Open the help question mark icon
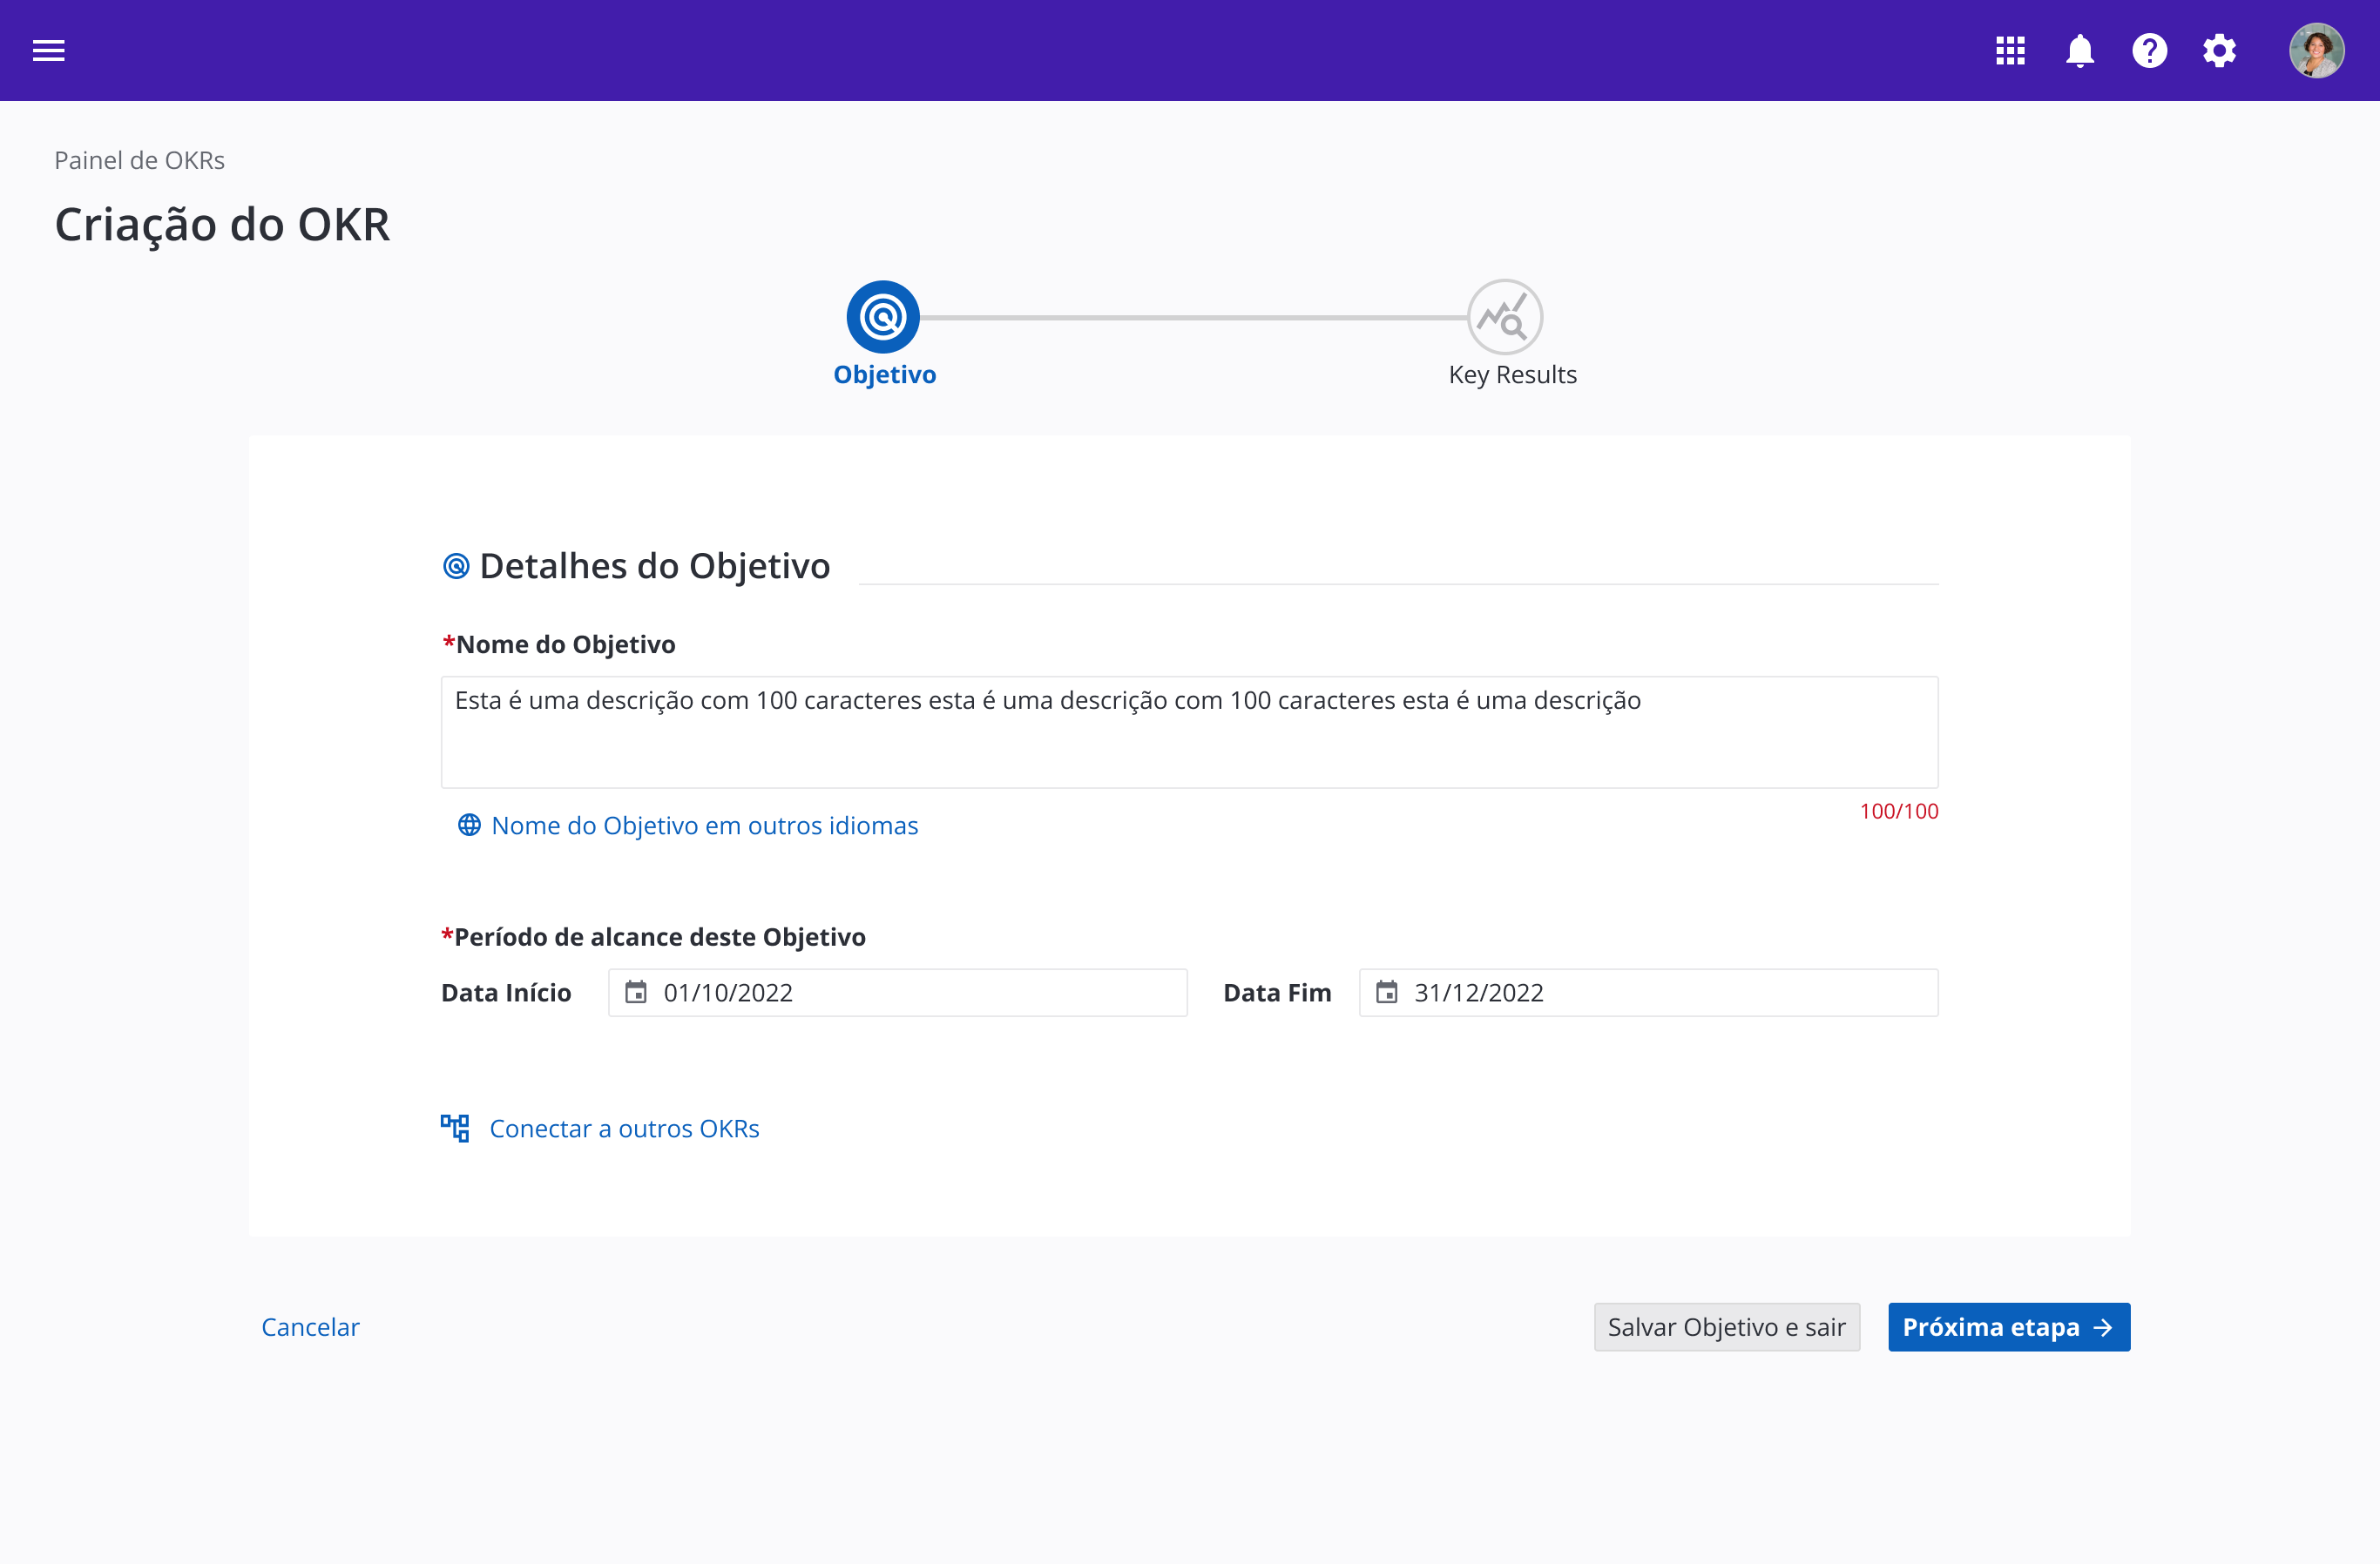Screen dimensions: 2380x1564 [x=2149, y=50]
